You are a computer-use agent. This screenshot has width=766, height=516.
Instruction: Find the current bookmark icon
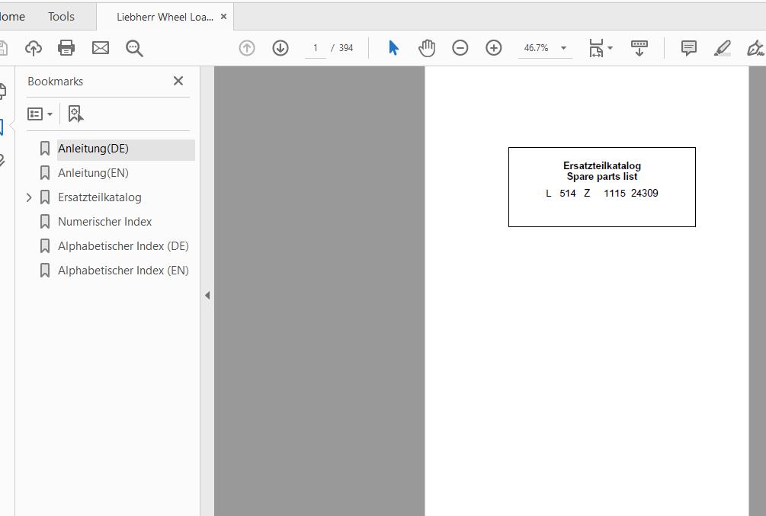pos(75,114)
